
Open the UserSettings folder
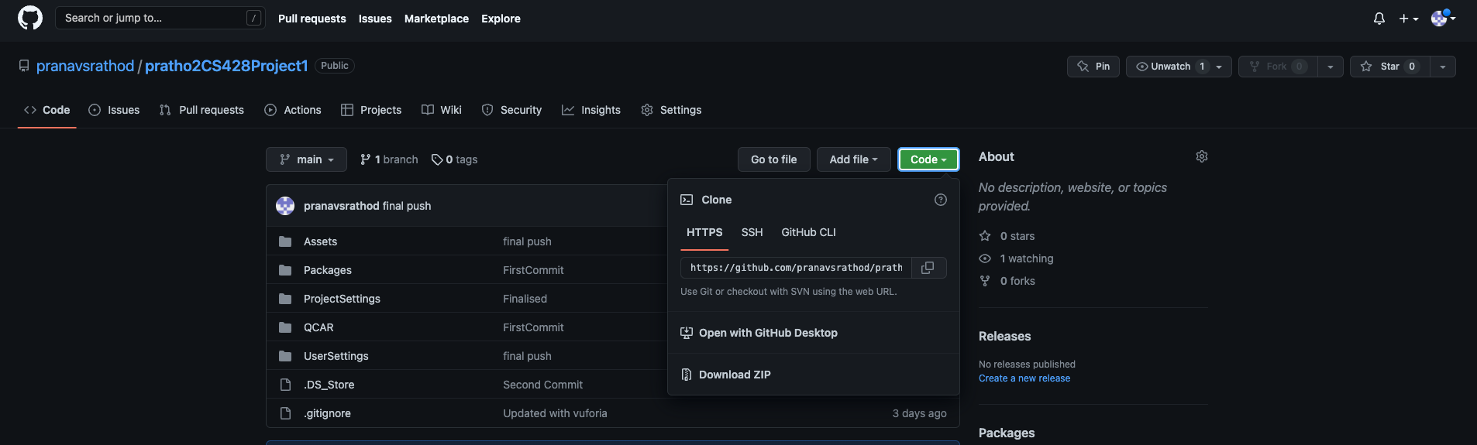(x=336, y=356)
